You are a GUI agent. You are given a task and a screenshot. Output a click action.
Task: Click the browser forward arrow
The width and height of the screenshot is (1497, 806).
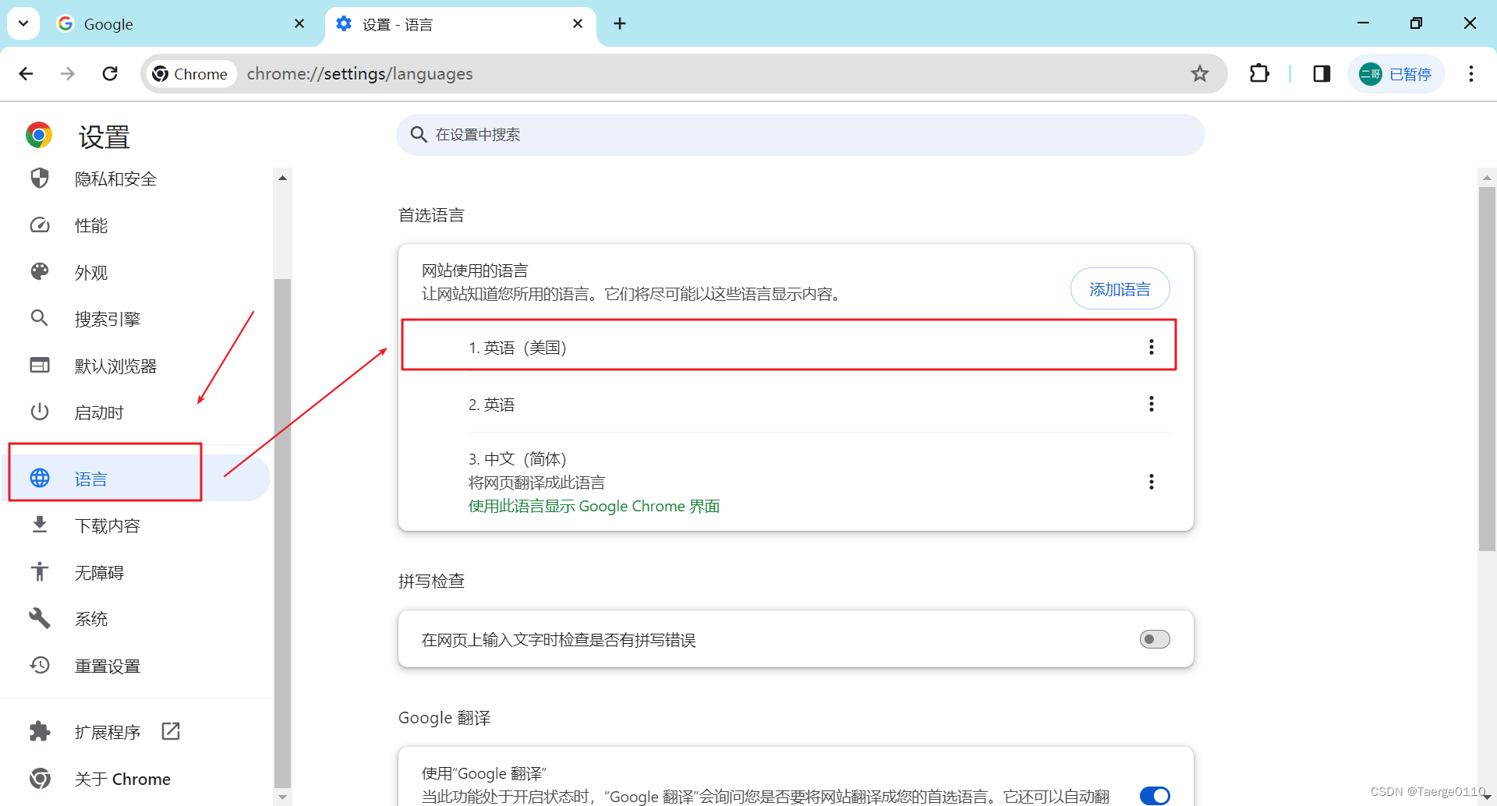tap(68, 73)
